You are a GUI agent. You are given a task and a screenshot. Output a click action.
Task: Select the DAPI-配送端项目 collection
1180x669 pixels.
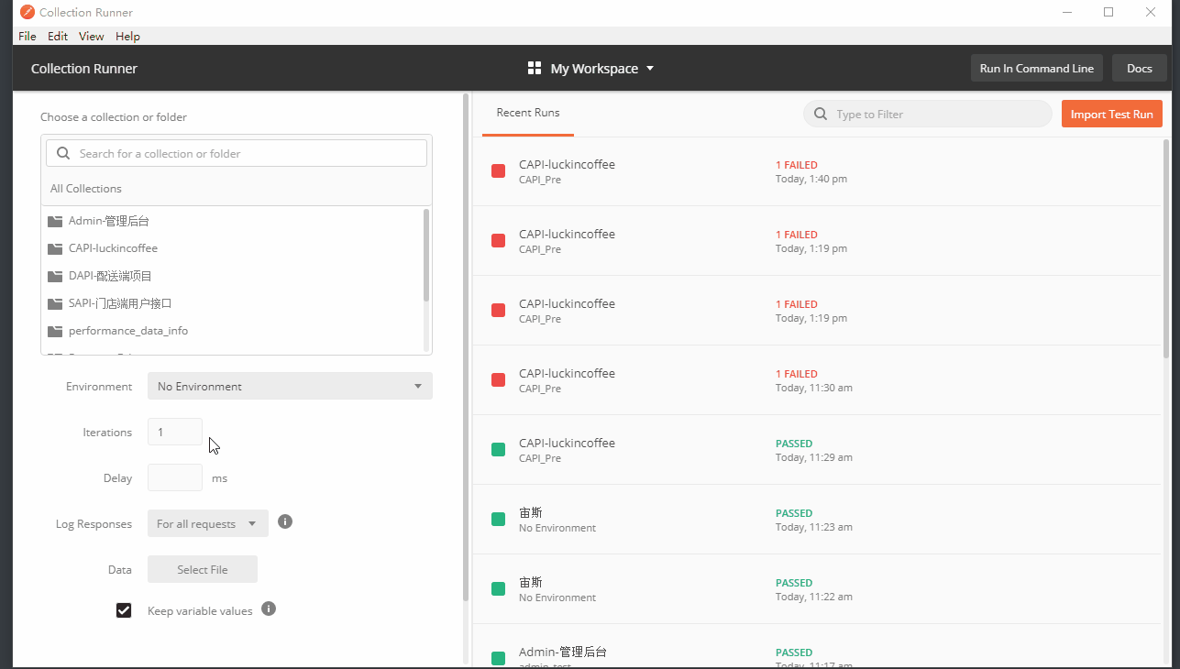pyautogui.click(x=234, y=276)
